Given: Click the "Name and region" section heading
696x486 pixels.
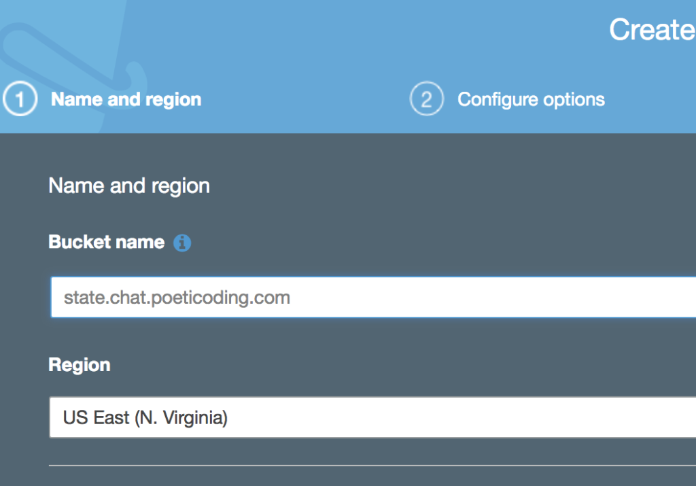Looking at the screenshot, I should click(129, 186).
